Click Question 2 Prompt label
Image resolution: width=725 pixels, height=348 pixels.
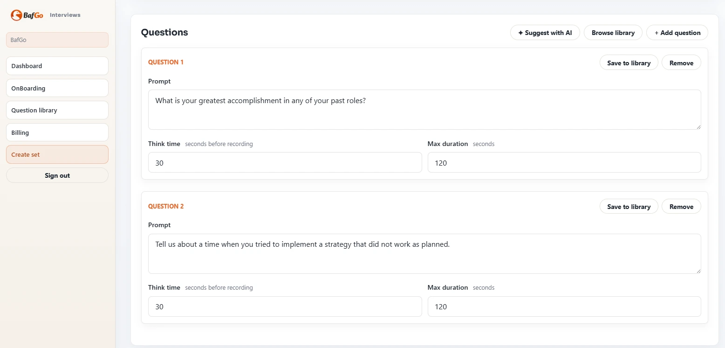tap(159, 225)
